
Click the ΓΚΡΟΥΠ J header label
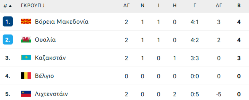[x=33, y=6]
